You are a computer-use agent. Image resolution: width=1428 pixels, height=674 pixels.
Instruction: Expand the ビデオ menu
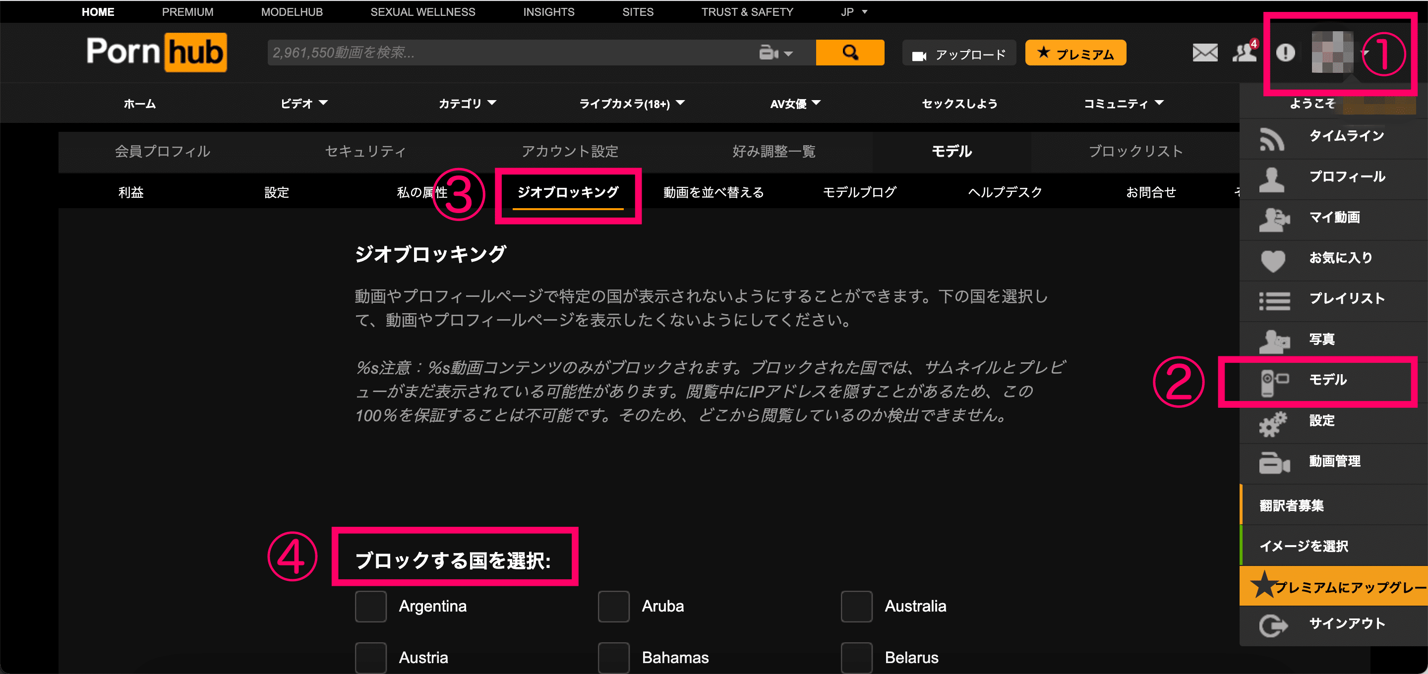click(304, 104)
